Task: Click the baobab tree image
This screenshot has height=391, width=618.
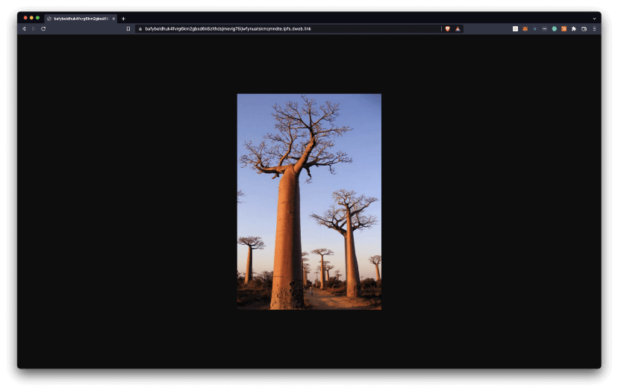Action: point(309,201)
